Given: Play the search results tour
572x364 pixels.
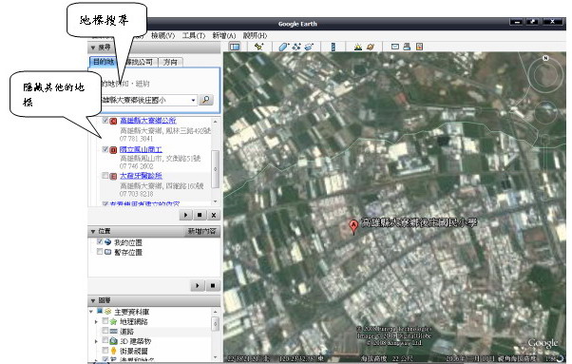Looking at the screenshot, I should (x=185, y=215).
